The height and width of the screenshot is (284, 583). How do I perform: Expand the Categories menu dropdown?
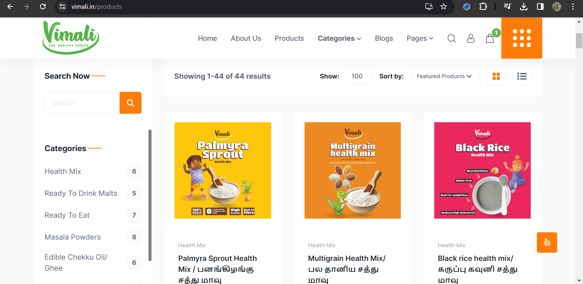[x=339, y=38]
